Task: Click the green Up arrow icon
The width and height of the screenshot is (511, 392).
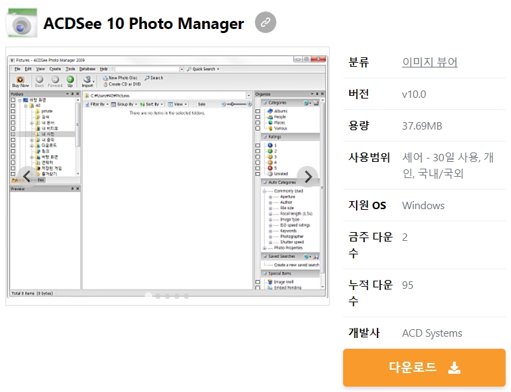Action: (x=70, y=79)
